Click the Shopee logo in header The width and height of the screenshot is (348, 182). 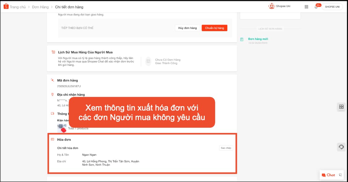(6, 7)
